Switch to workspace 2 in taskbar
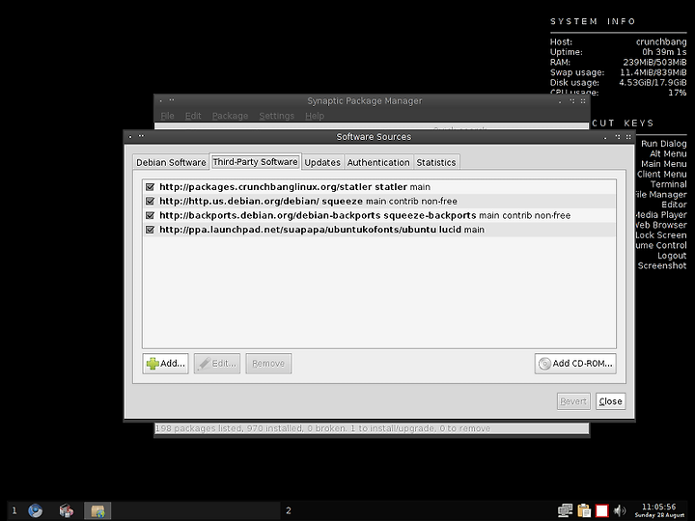This screenshot has width=695, height=521. 289,510
